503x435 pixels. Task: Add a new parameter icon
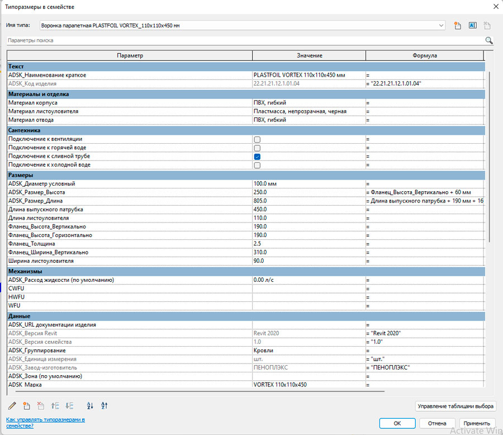click(27, 406)
